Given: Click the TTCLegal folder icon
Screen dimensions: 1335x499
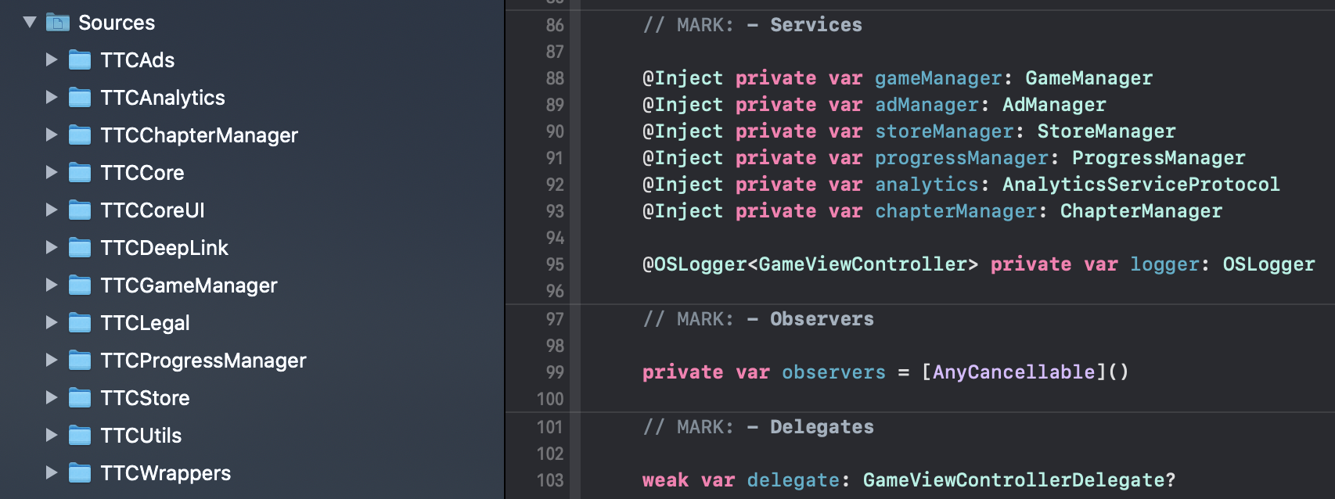Looking at the screenshot, I should [x=80, y=323].
